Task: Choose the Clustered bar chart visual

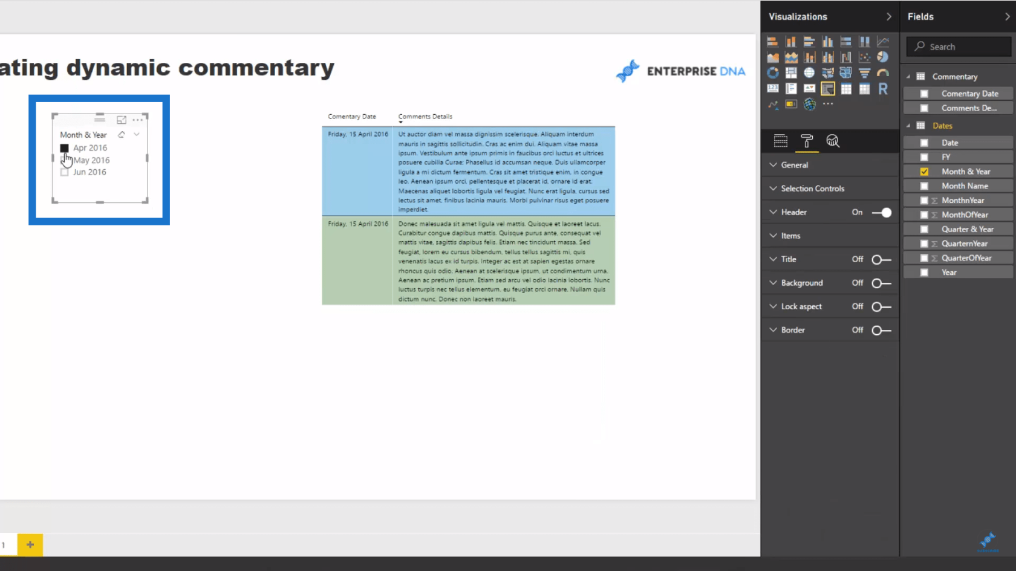Action: (809, 42)
